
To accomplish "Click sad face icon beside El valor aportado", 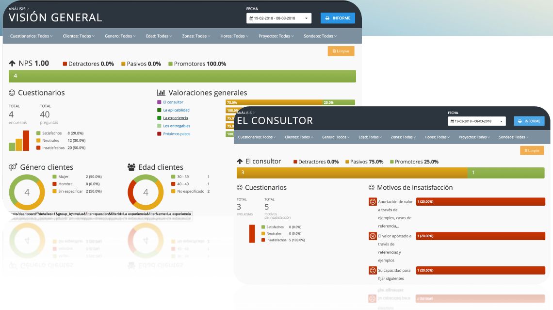I will point(373,236).
